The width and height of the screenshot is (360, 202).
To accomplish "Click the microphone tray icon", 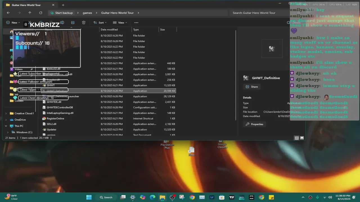I will click(x=317, y=197).
